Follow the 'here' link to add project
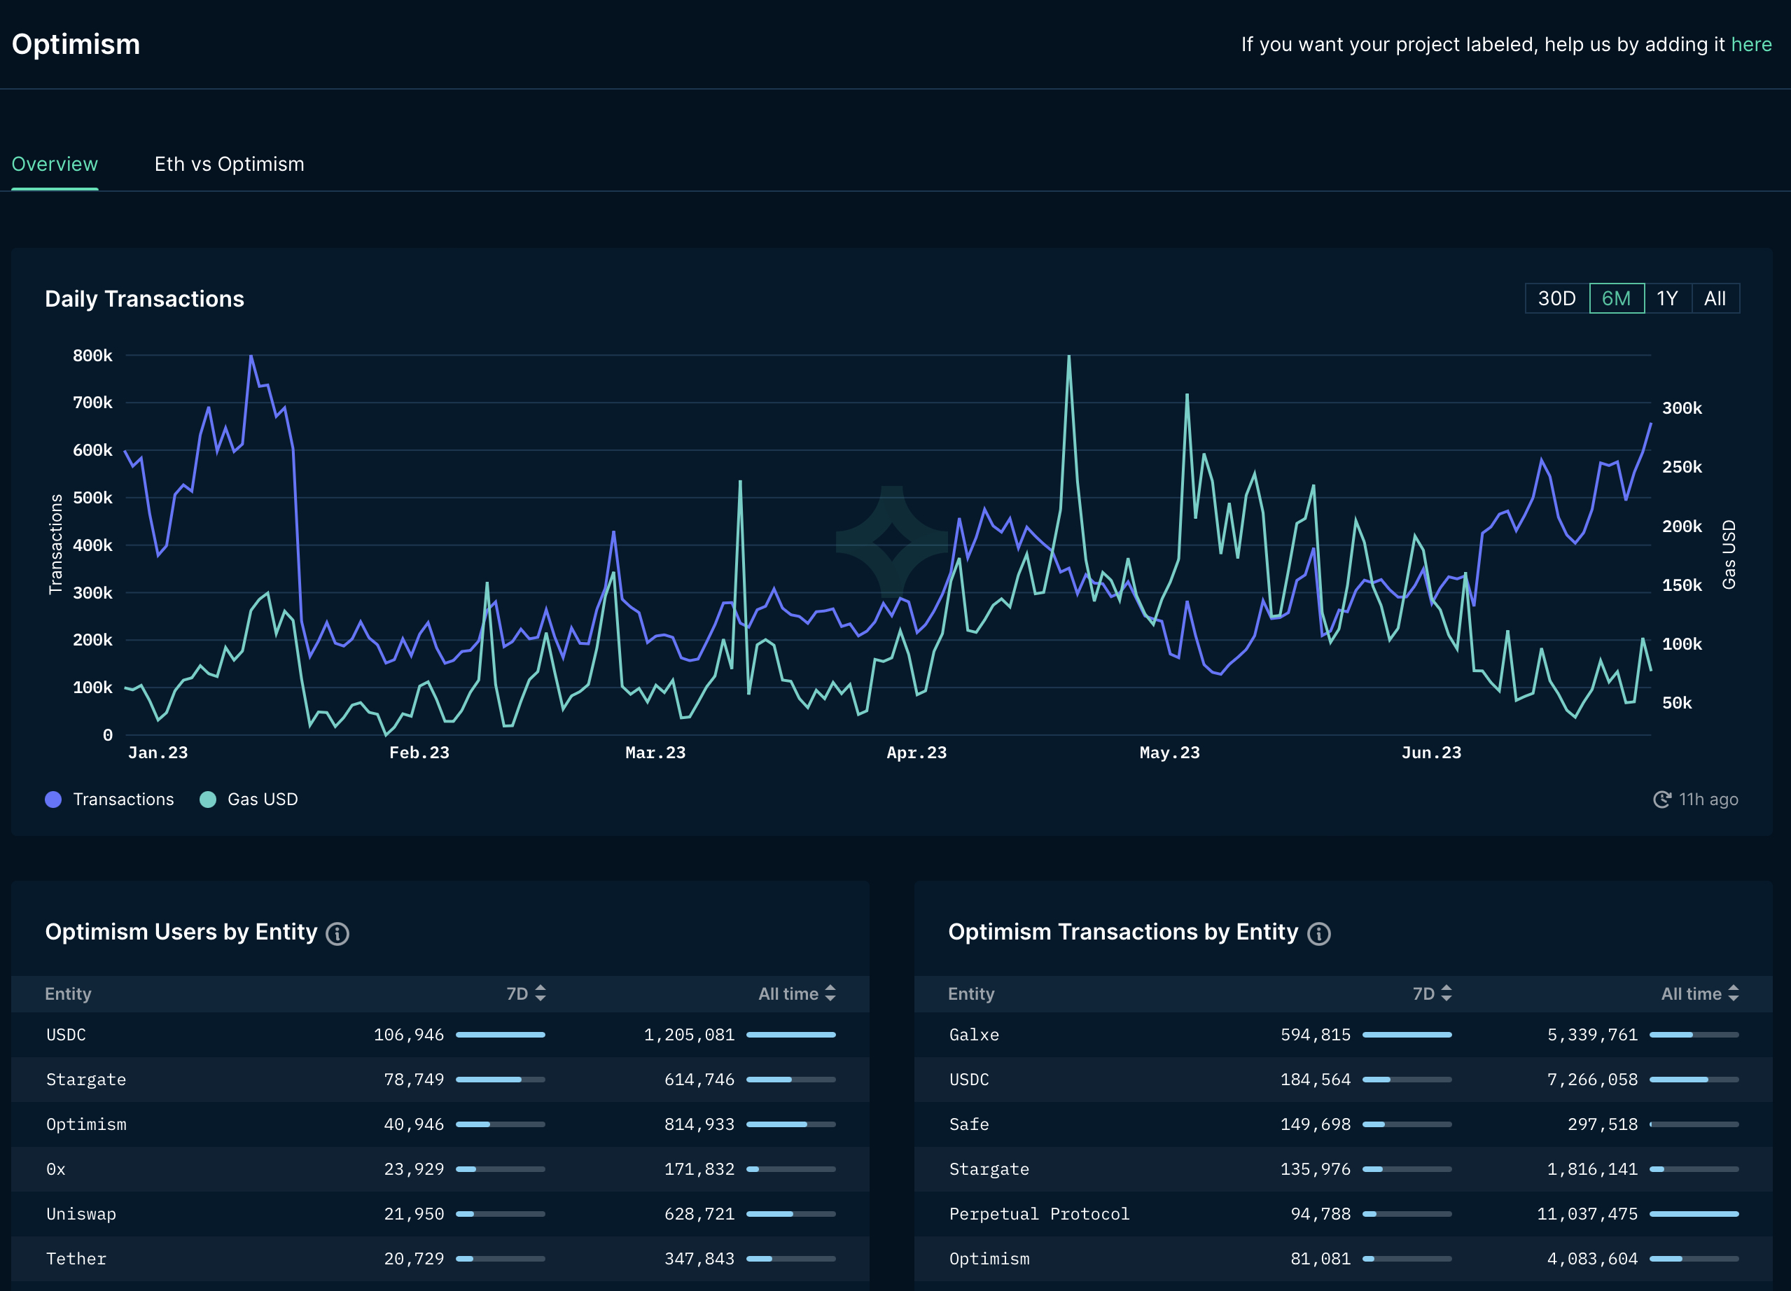 tap(1750, 44)
